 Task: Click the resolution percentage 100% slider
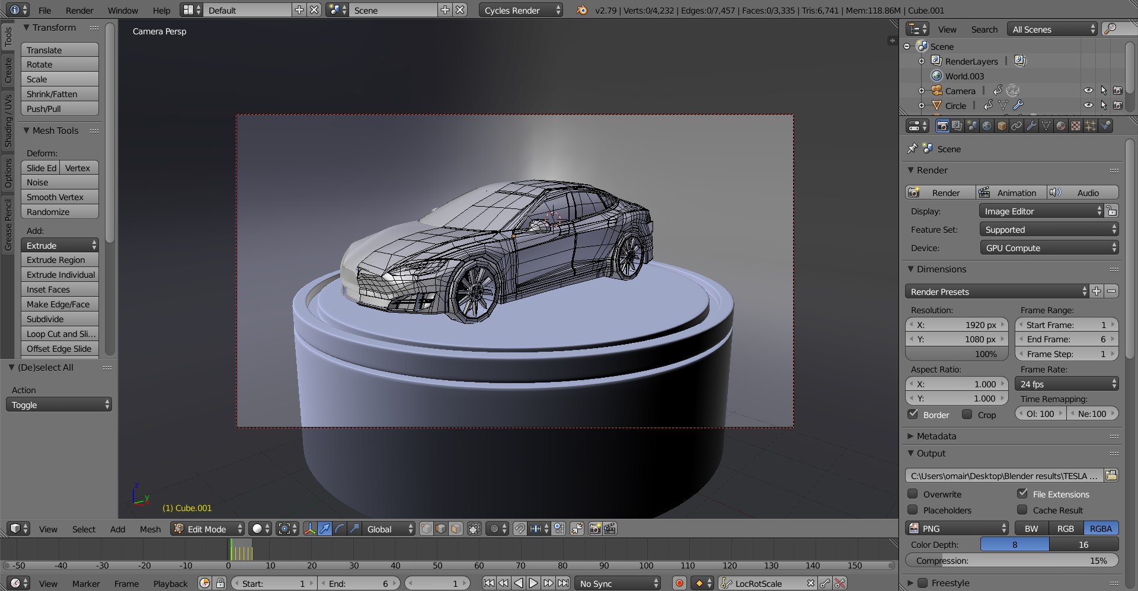click(957, 354)
